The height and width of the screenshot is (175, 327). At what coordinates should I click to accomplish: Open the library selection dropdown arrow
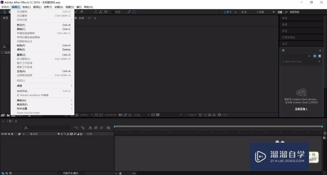pos(309,56)
